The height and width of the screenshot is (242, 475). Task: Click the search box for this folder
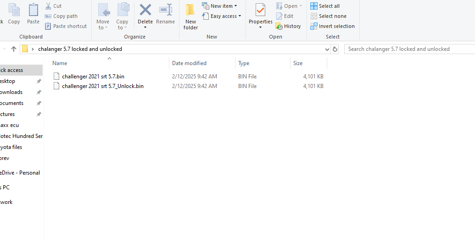[408, 49]
